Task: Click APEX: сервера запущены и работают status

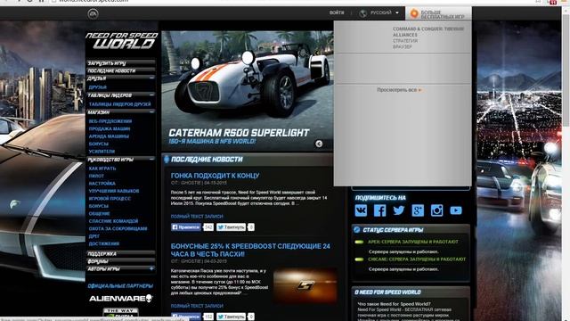Action: tap(413, 242)
